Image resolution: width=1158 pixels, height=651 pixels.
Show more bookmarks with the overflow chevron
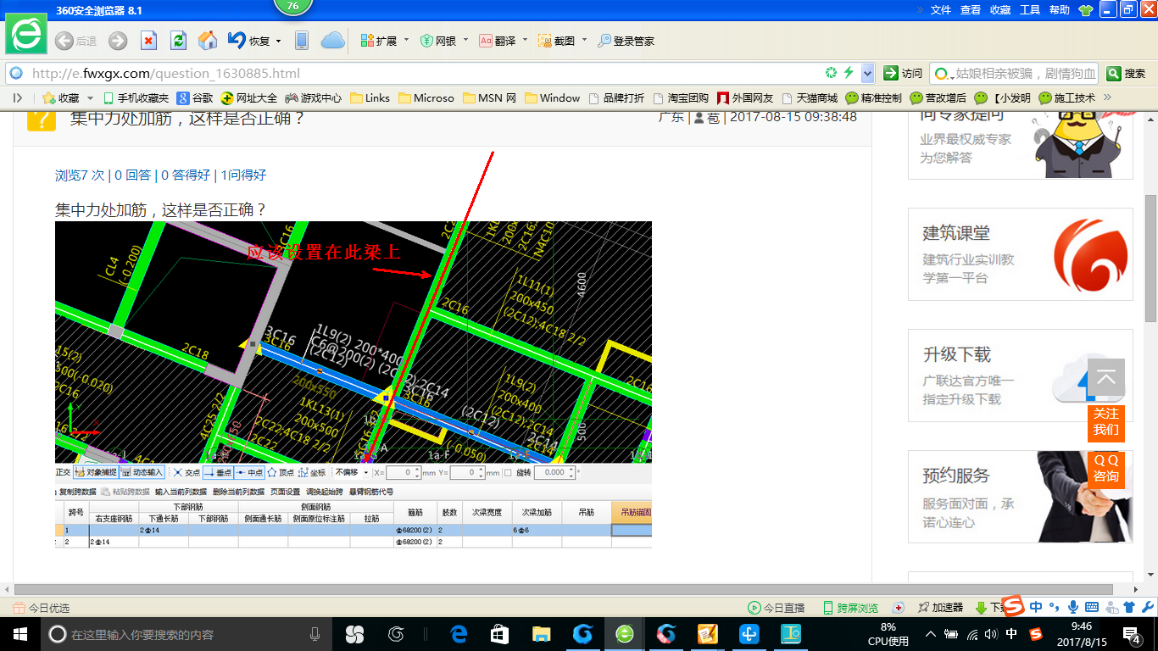tap(1107, 97)
